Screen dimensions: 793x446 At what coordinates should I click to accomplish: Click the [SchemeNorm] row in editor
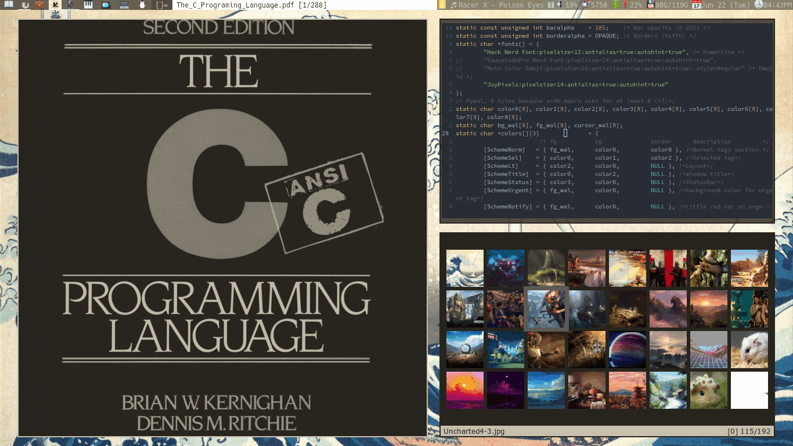(x=626, y=150)
